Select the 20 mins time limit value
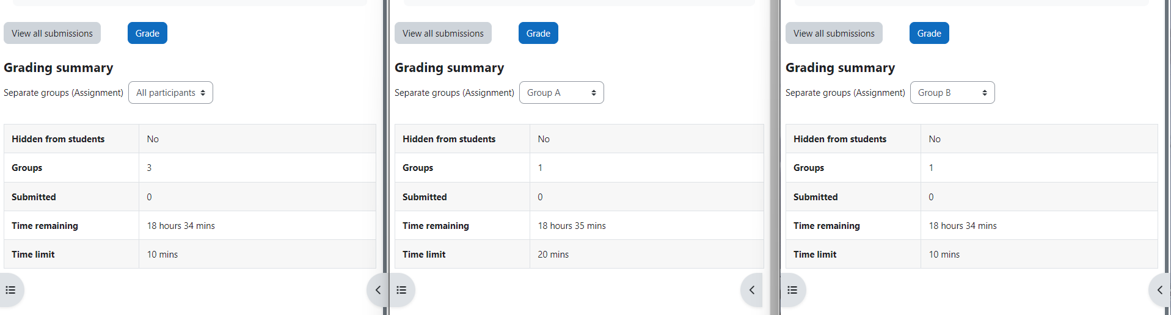 click(553, 255)
